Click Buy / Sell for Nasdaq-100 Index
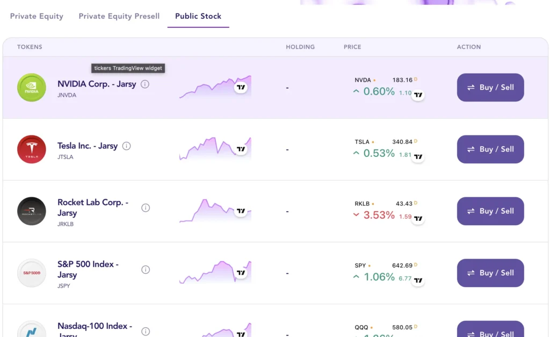 490,329
